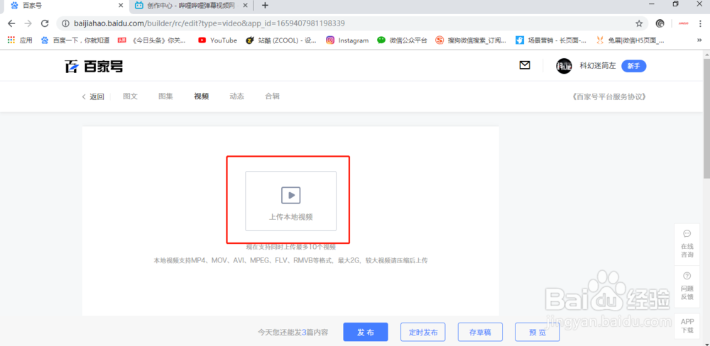Open the 今日头条 bookmark
710x346 pixels.
(152, 40)
